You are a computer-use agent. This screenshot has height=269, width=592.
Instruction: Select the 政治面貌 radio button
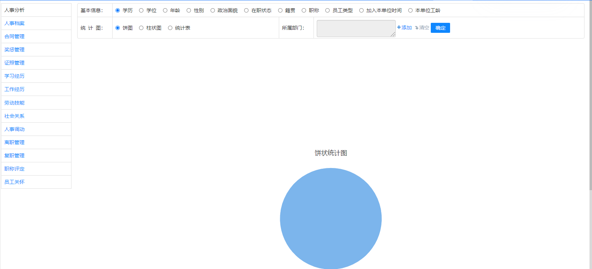coord(213,10)
